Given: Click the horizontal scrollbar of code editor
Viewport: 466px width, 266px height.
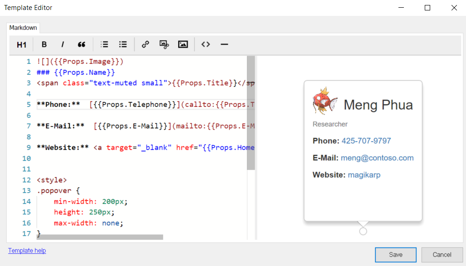Looking at the screenshot, I should (100, 237).
